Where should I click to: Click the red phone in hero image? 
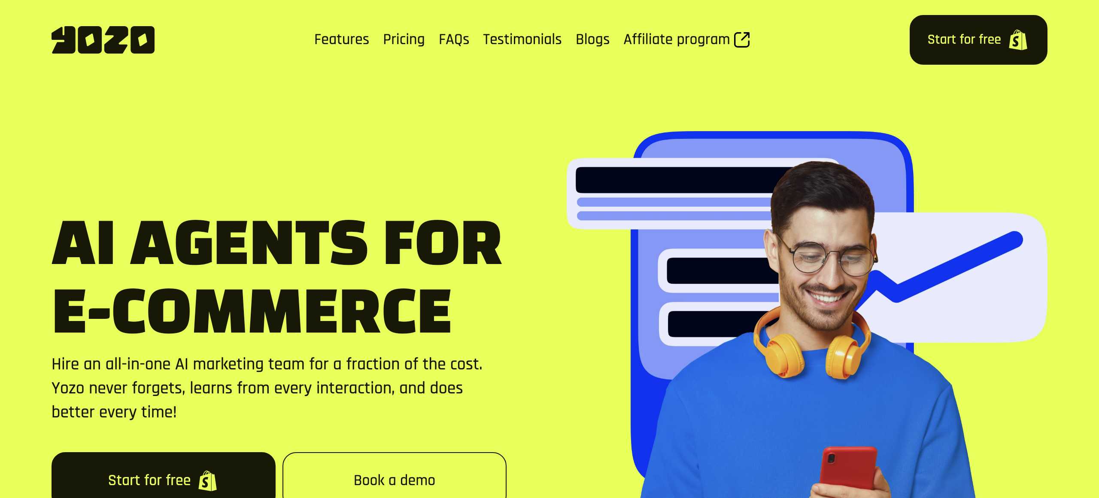coord(848,471)
